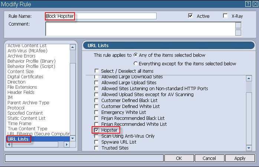
Task: Check the Spyware URL List box
Action: [96, 142]
